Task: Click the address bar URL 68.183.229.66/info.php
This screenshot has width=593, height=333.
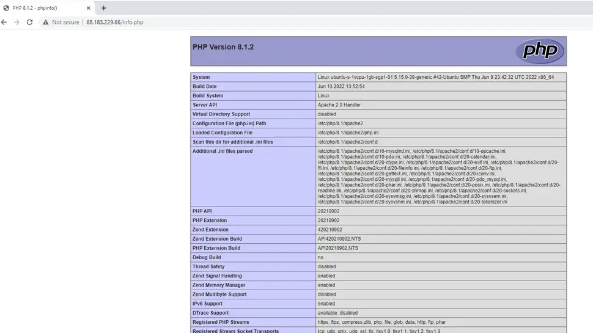Action: pos(114,22)
